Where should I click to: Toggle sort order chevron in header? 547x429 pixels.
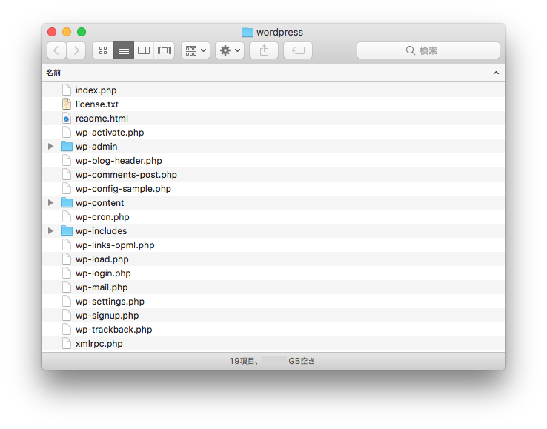click(x=496, y=73)
